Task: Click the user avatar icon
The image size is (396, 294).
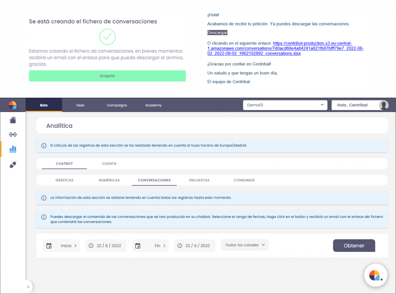Action: point(383,105)
